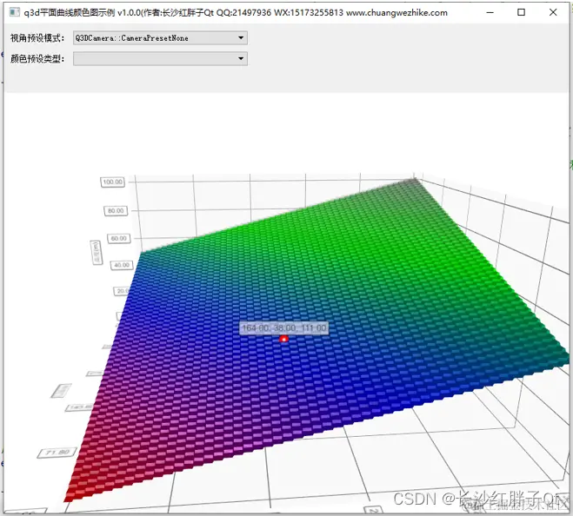Viewport: 573px width, 516px height.
Task: Maximize the q3d surface demo window
Action: (x=522, y=12)
